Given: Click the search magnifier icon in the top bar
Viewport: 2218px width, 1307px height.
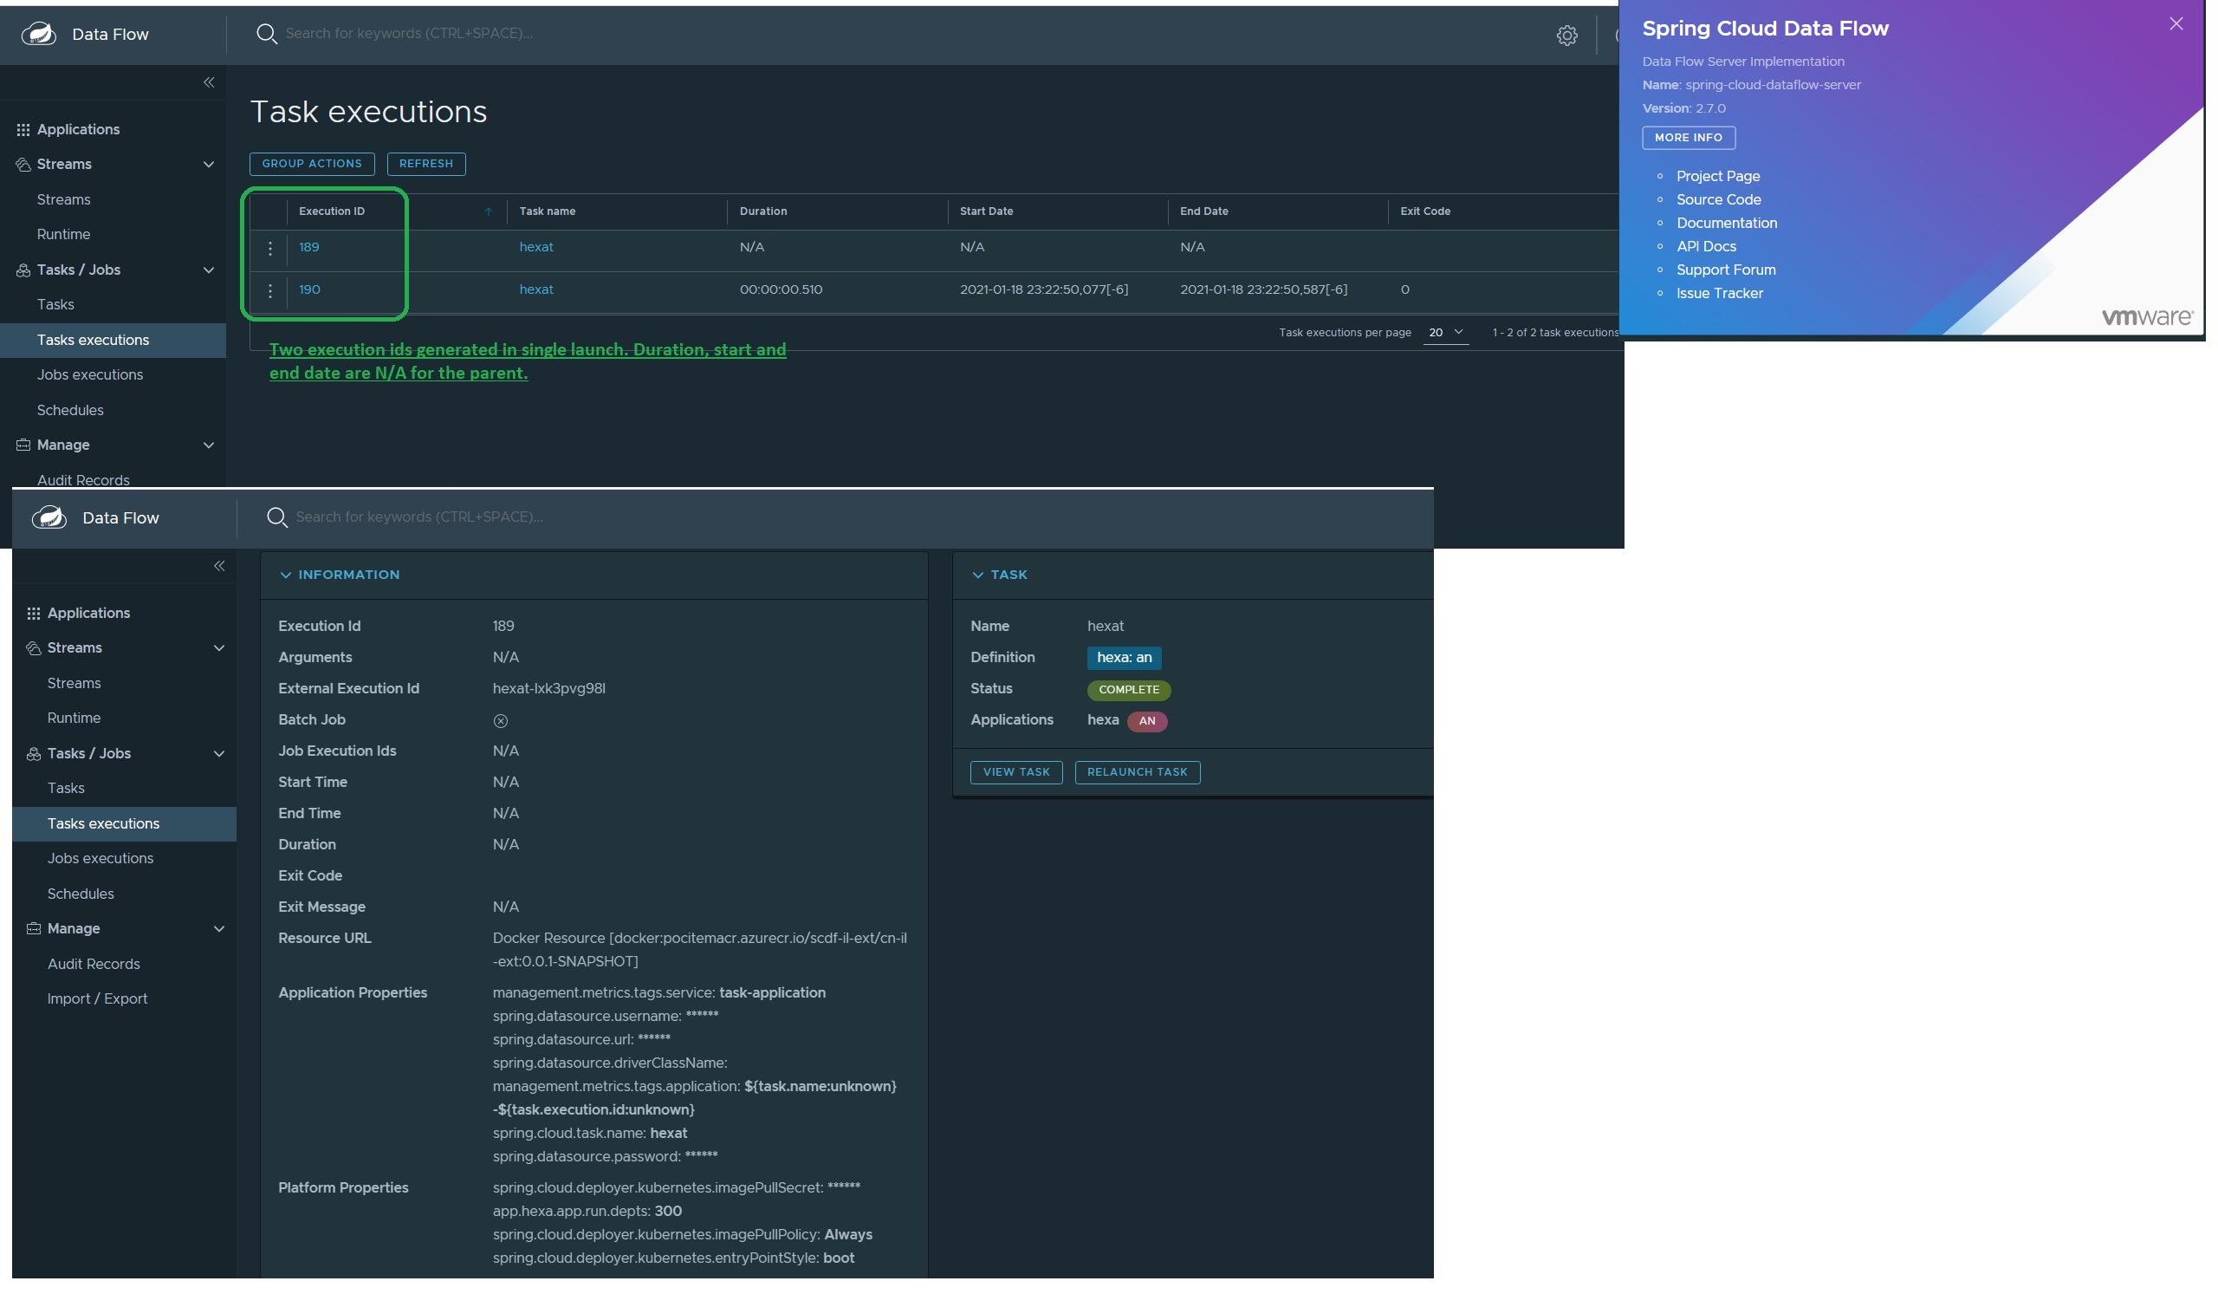Looking at the screenshot, I should point(267,34).
